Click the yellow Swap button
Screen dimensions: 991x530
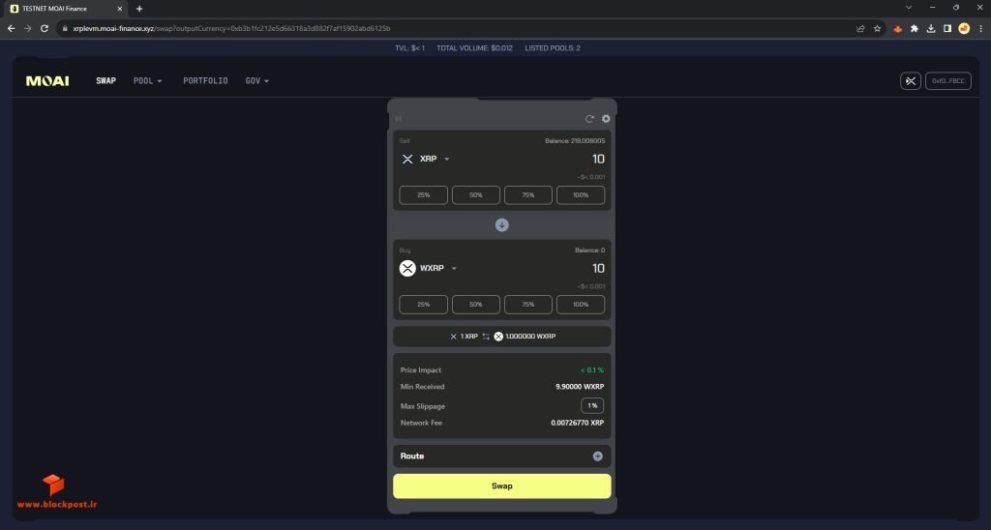click(x=502, y=486)
